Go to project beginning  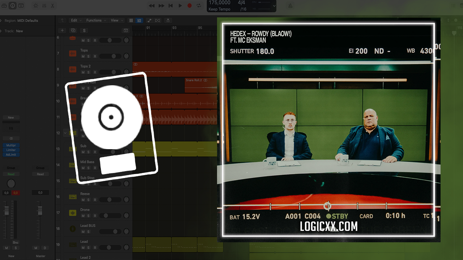[x=171, y=5]
